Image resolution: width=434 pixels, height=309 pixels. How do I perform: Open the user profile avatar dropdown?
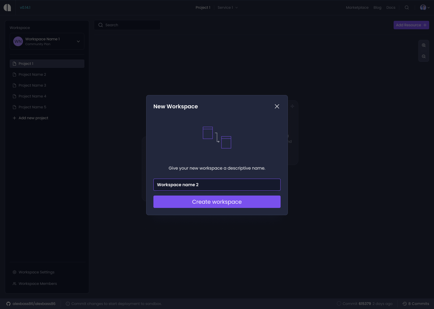(423, 7)
